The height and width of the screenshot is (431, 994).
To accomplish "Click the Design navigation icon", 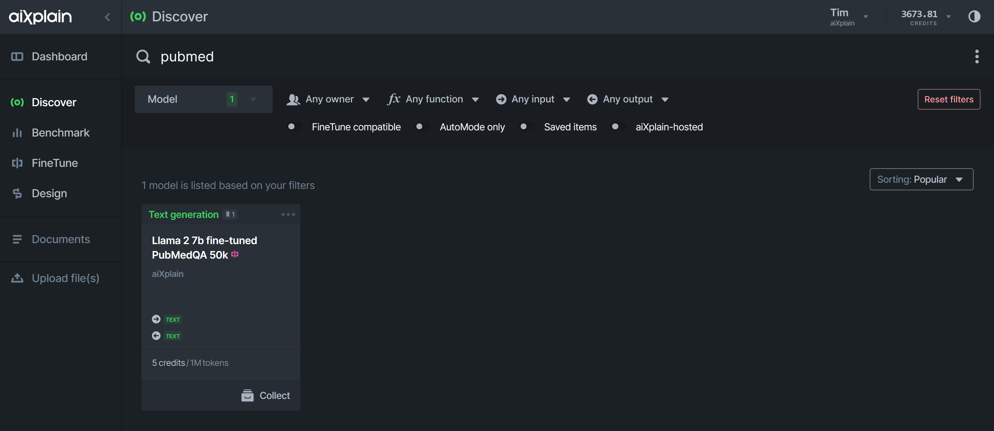I will point(18,193).
